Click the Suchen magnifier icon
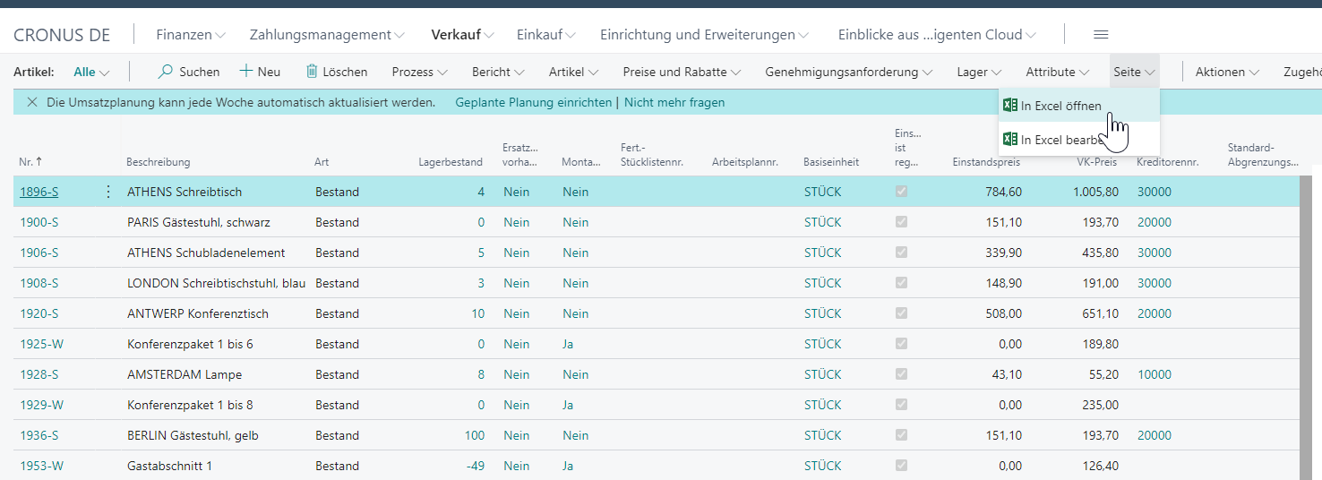Screen dimensions: 1322x480 166,72
